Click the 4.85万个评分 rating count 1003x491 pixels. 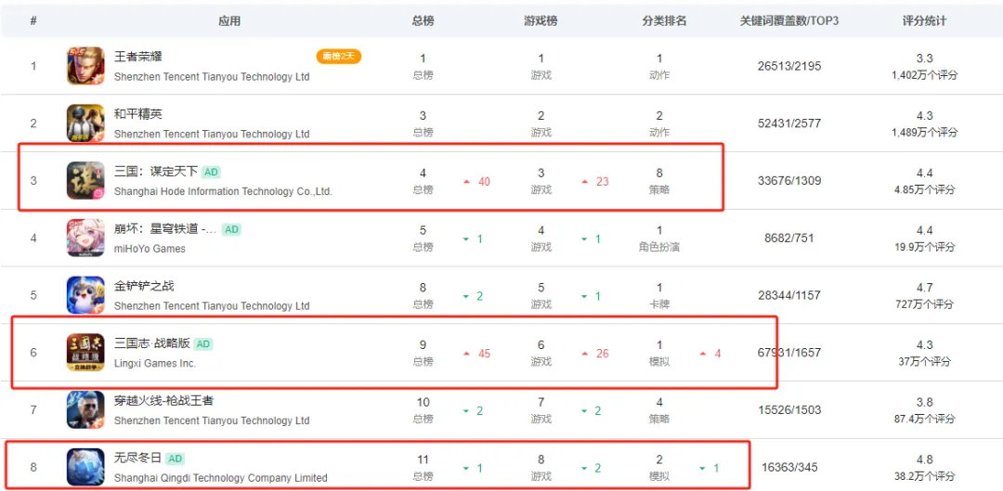[924, 190]
